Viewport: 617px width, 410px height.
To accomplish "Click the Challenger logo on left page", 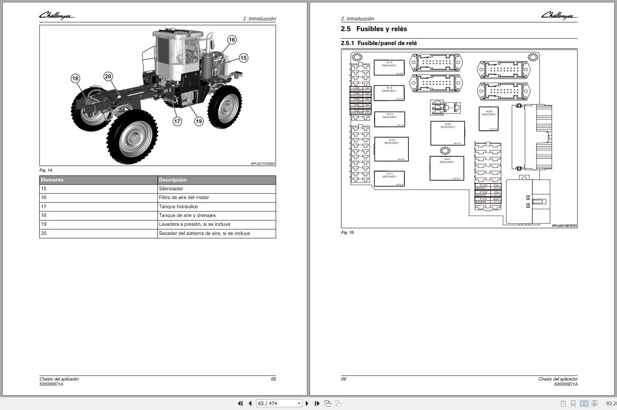I will coord(56,16).
